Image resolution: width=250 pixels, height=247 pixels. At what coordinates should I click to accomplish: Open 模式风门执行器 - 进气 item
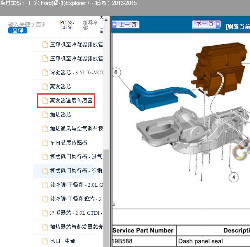(76, 157)
